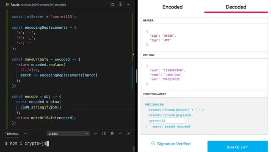Image resolution: width=271 pixels, height=152 pixels.
Task: Toggle secret base64 encoded checkbox
Action: [150, 127]
